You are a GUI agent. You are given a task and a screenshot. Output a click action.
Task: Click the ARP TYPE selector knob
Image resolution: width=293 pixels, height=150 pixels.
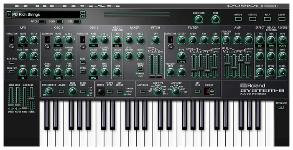158,91
